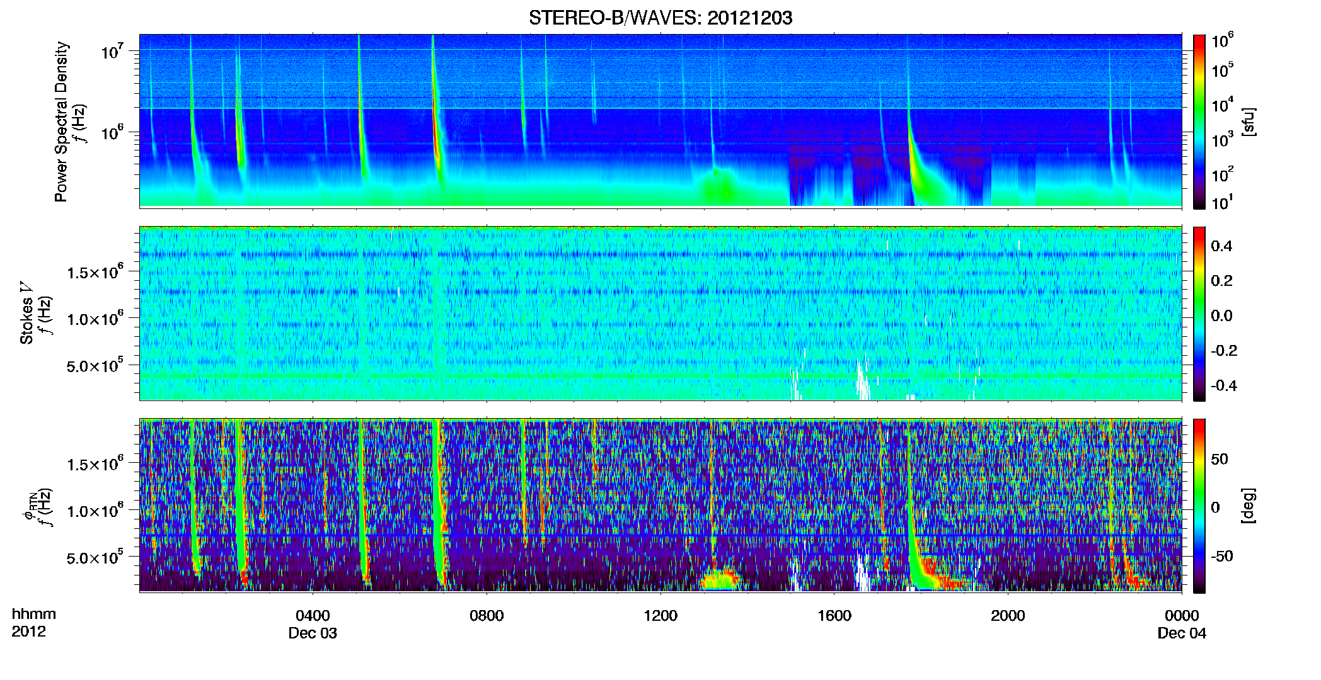Select the "Stokes V" y-axis label
The image size is (1321, 680).
point(26,313)
